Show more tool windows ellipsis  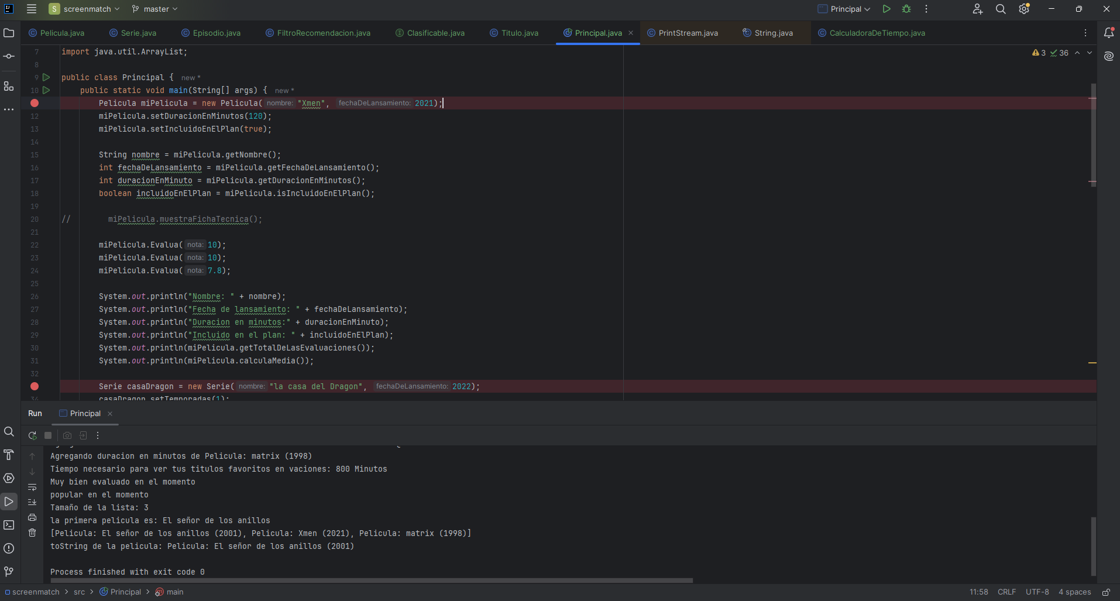click(x=9, y=109)
